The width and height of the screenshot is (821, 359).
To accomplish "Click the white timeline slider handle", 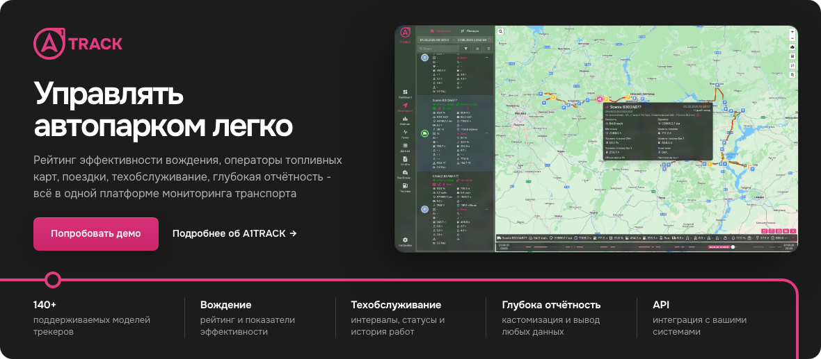I will 733,247.
